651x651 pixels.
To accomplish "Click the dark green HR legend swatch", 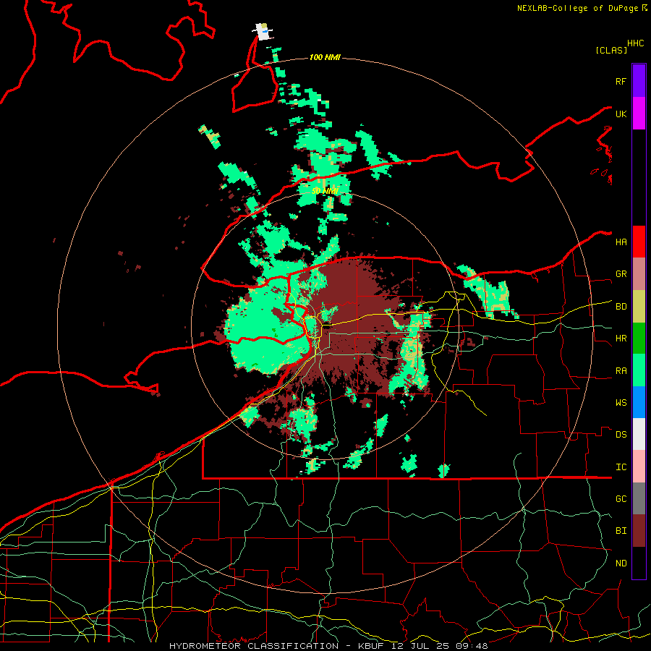I will (639, 339).
